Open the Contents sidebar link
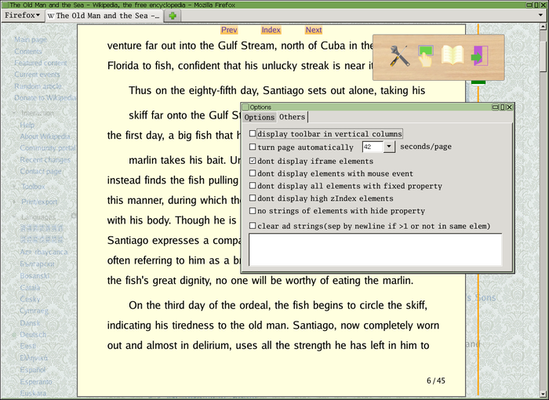This screenshot has width=549, height=400. pos(28,52)
